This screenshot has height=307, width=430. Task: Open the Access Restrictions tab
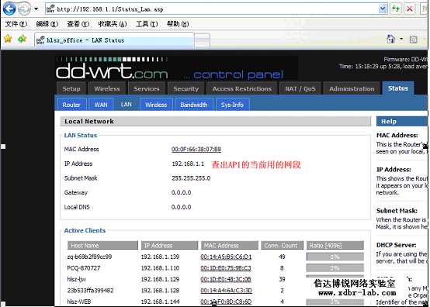[242, 88]
